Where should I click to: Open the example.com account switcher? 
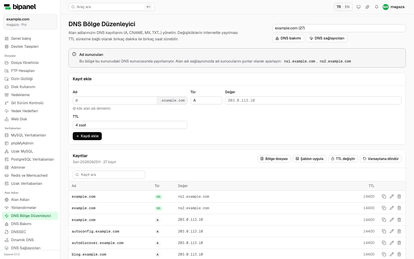[x=30, y=22]
